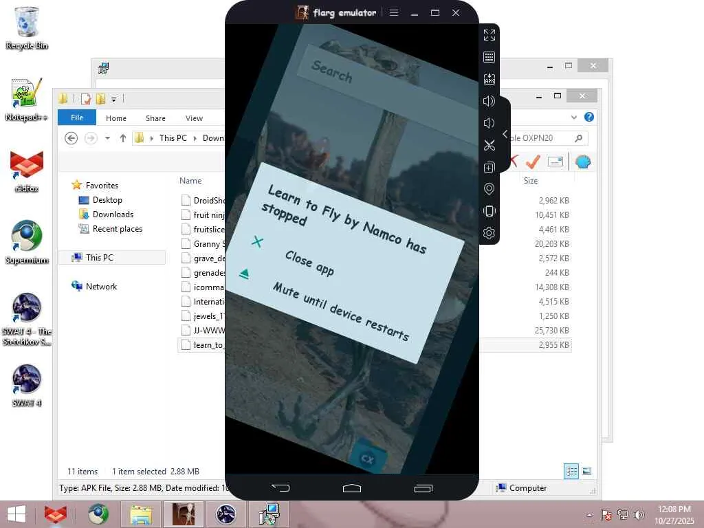The image size is (704, 528).
Task: Sort by the Name column header
Action: click(190, 181)
